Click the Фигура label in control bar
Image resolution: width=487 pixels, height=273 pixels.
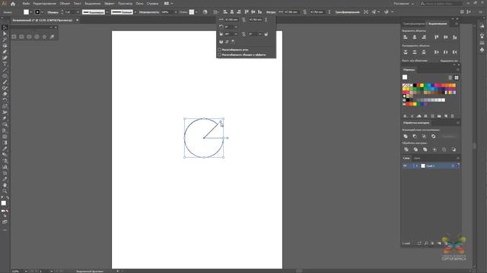pyautogui.click(x=271, y=12)
